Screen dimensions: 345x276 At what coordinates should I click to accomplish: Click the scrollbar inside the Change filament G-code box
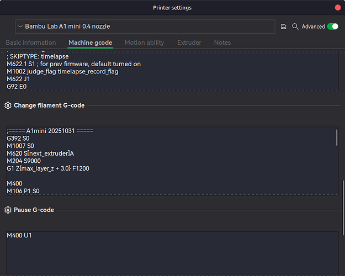coord(337,137)
